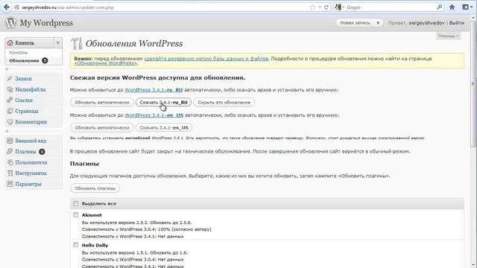Screen dimensions: 477x268
Task: Open the Плагины menu
Action: click(25, 151)
